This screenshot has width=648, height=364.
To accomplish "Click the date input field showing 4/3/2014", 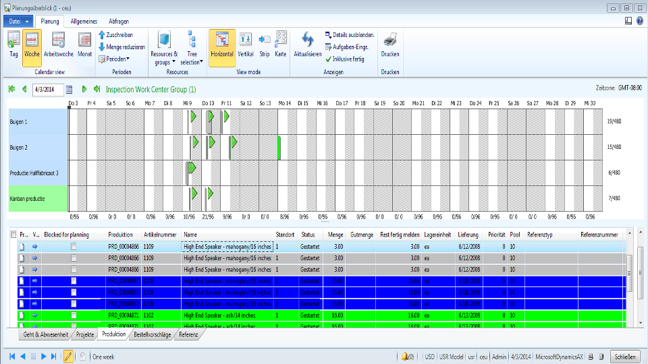I will (48, 89).
